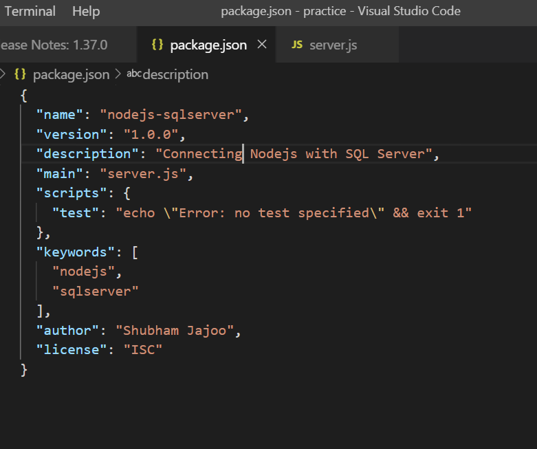Click the package.json breadcrumb item
The width and height of the screenshot is (537, 449).
click(72, 75)
